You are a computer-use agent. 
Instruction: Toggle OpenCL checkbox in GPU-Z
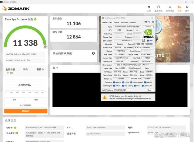point(114,82)
